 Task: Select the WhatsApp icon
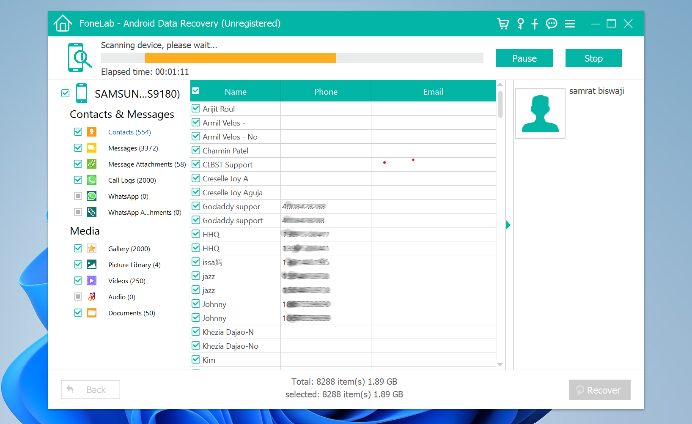click(x=91, y=196)
